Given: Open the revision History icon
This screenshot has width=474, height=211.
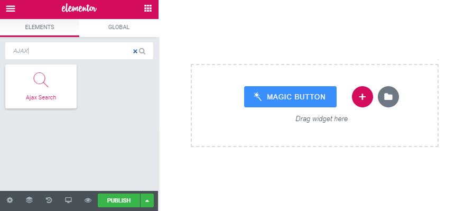Looking at the screenshot, I should [49, 200].
